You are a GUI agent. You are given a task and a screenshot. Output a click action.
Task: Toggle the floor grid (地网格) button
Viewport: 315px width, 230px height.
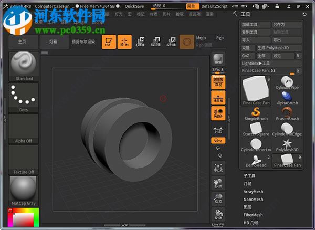(x=218, y=98)
